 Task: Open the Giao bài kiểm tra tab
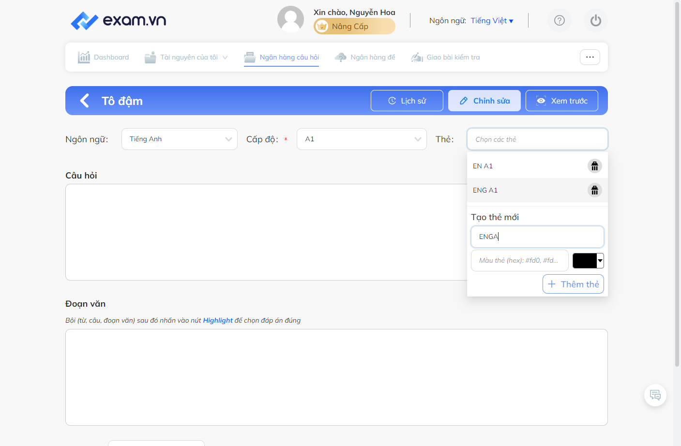coord(445,57)
